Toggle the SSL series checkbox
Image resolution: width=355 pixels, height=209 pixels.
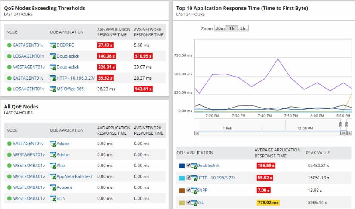pos(188,202)
